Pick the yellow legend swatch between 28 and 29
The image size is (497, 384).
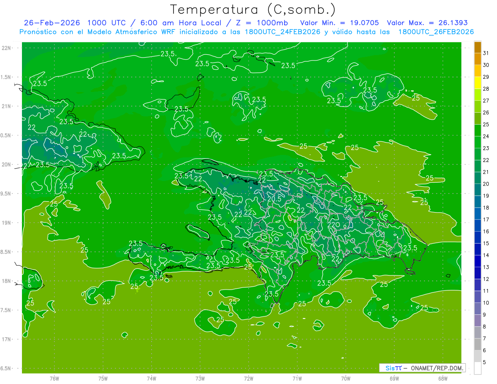[478, 83]
